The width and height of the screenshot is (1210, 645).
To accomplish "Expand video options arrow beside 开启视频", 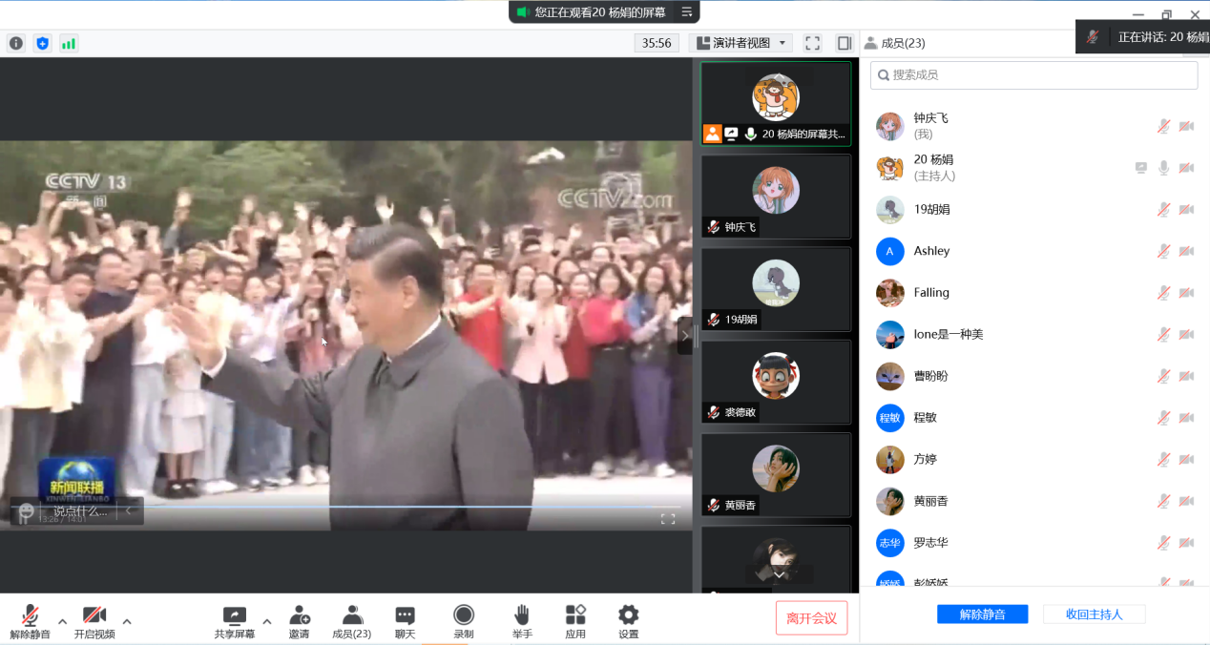I will point(127,621).
